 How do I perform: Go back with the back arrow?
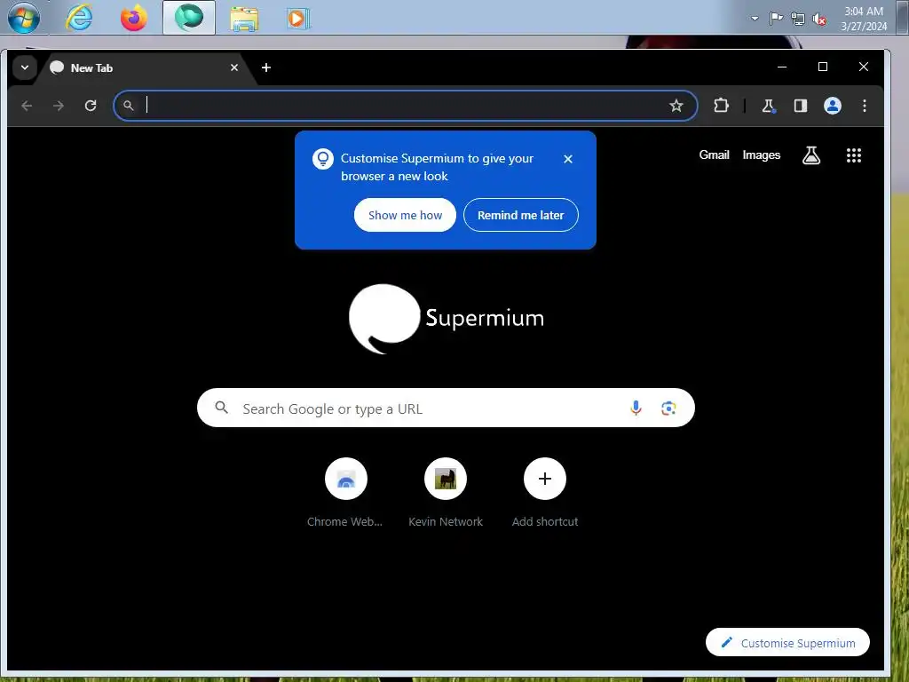[27, 106]
